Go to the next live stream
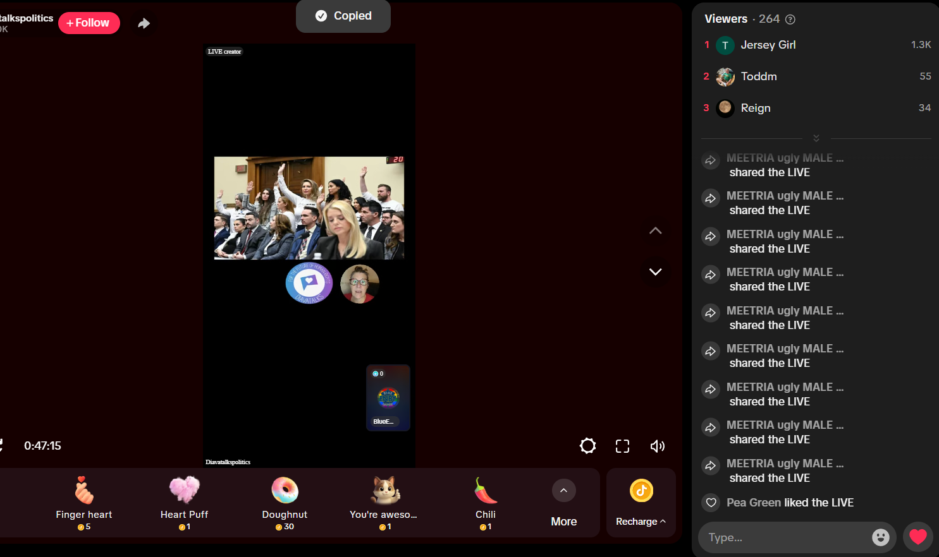This screenshot has width=939, height=557. point(655,272)
